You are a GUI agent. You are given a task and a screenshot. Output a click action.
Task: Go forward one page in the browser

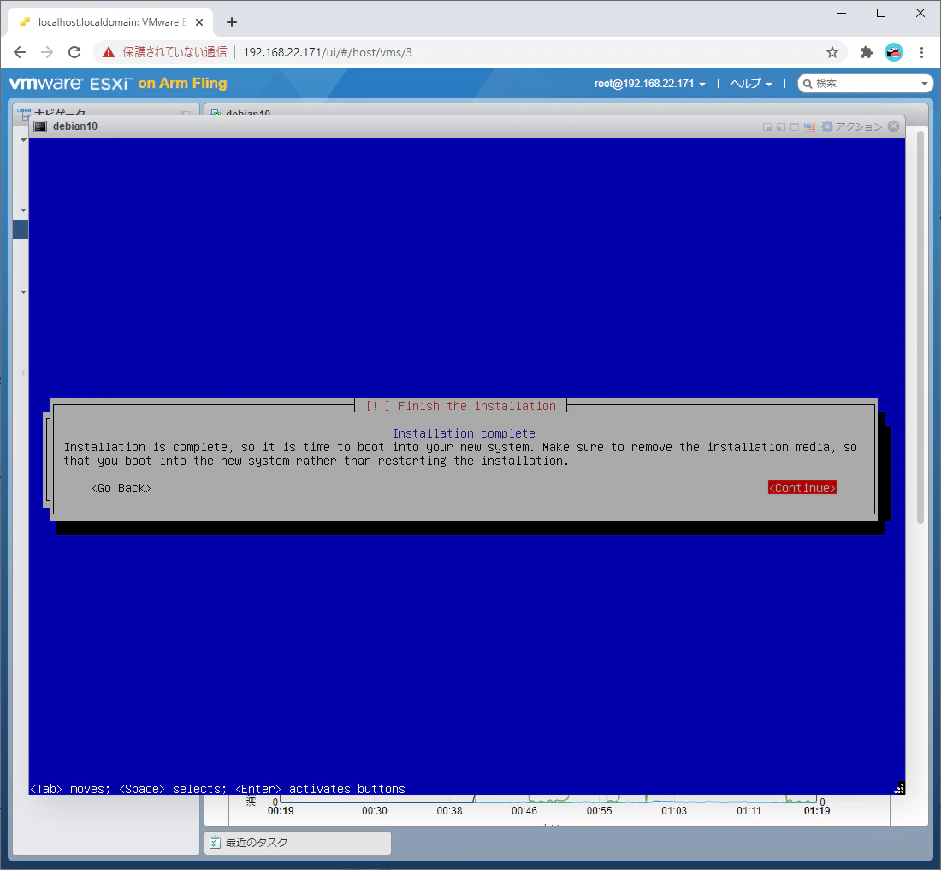47,52
